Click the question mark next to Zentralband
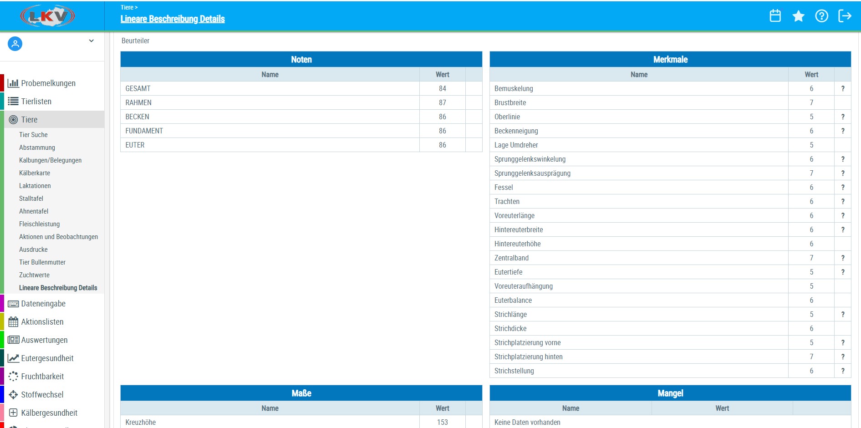This screenshot has height=428, width=861. tap(842, 258)
